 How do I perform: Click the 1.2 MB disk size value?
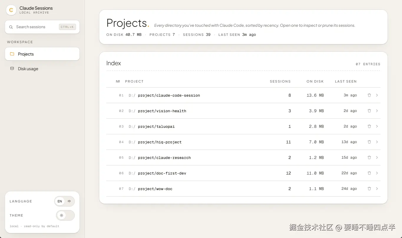point(316,157)
